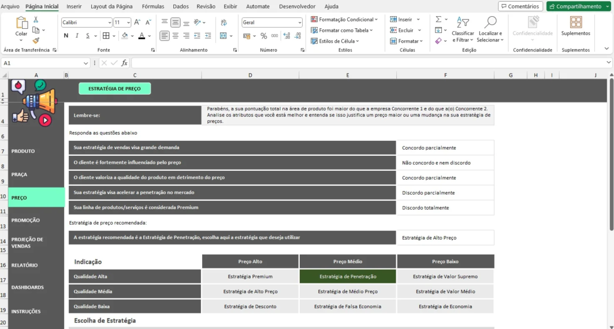Viewport: 614px width, 329px height.
Task: Click the PROMOÇÃO sidebar navigation button
Action: click(26, 220)
